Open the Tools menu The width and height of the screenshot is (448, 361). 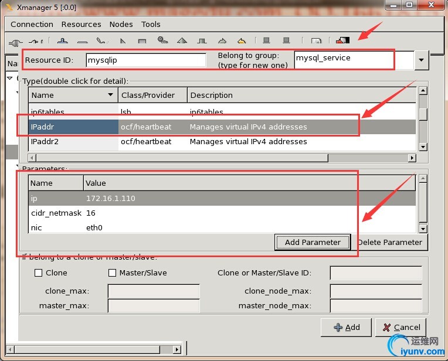[151, 24]
